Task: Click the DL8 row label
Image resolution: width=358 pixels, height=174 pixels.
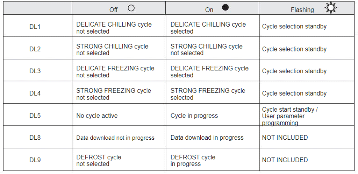Action: tap(35, 138)
